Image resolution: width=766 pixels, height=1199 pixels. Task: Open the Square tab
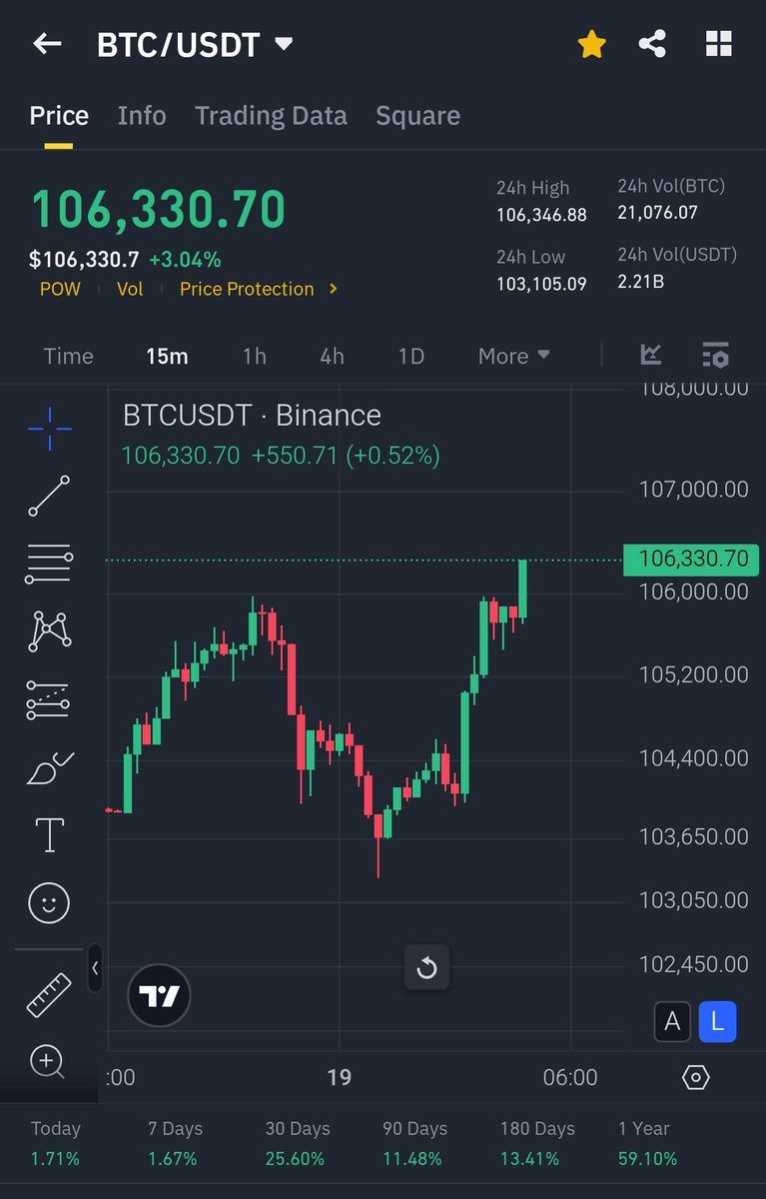(417, 116)
